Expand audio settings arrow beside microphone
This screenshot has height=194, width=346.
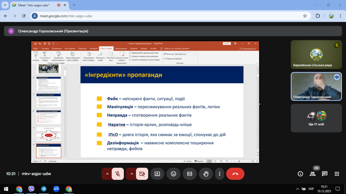[107, 174]
